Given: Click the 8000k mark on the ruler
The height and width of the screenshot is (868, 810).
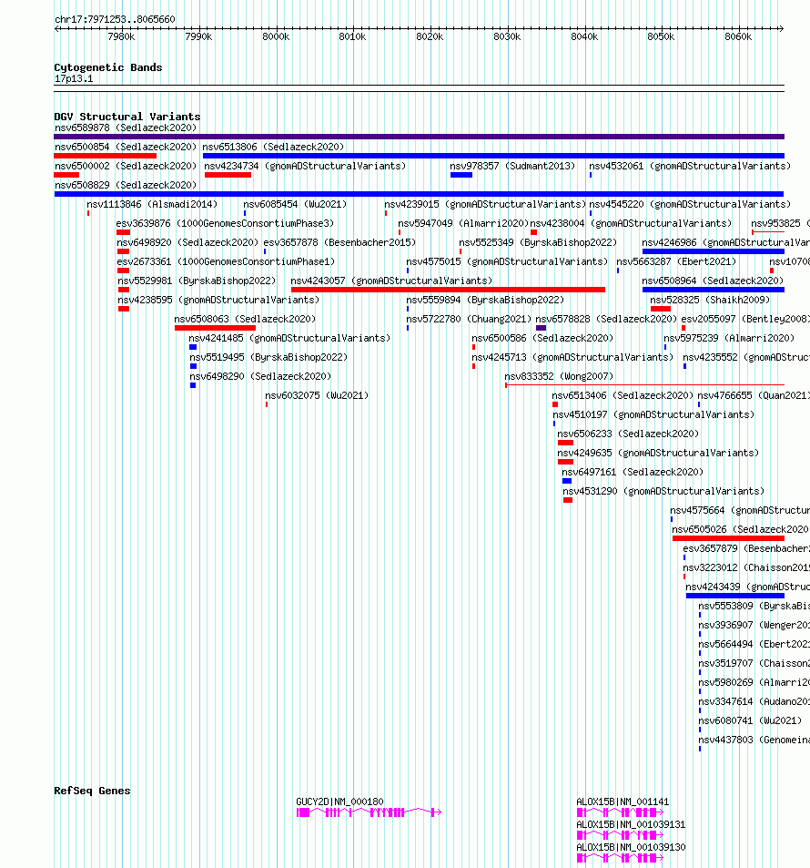Looking at the screenshot, I should tap(276, 37).
